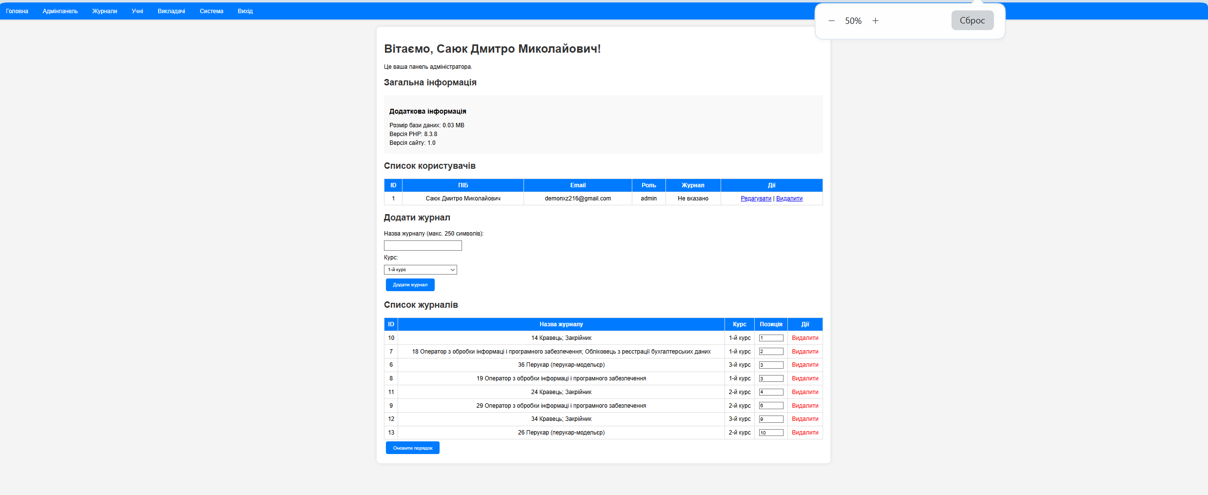
Task: Delete journal 36 Перукар (перукар-модельєр)
Action: (x=805, y=365)
